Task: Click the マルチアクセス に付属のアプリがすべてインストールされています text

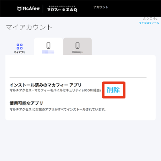Action: coord(58,109)
